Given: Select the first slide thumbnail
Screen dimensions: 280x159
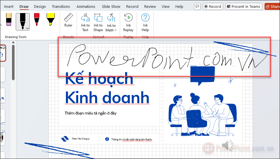Looking at the screenshot, I should coord(3,53).
